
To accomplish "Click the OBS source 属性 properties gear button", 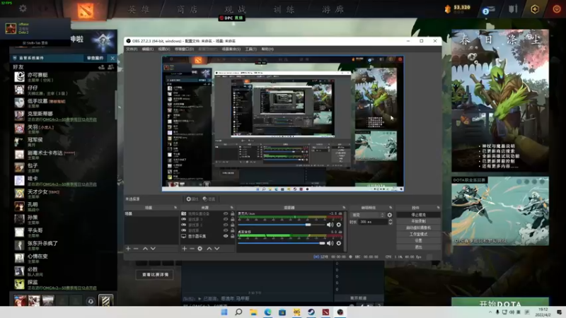I will 192,199.
